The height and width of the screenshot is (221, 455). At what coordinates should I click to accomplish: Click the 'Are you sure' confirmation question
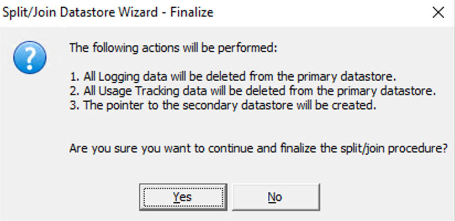click(258, 149)
